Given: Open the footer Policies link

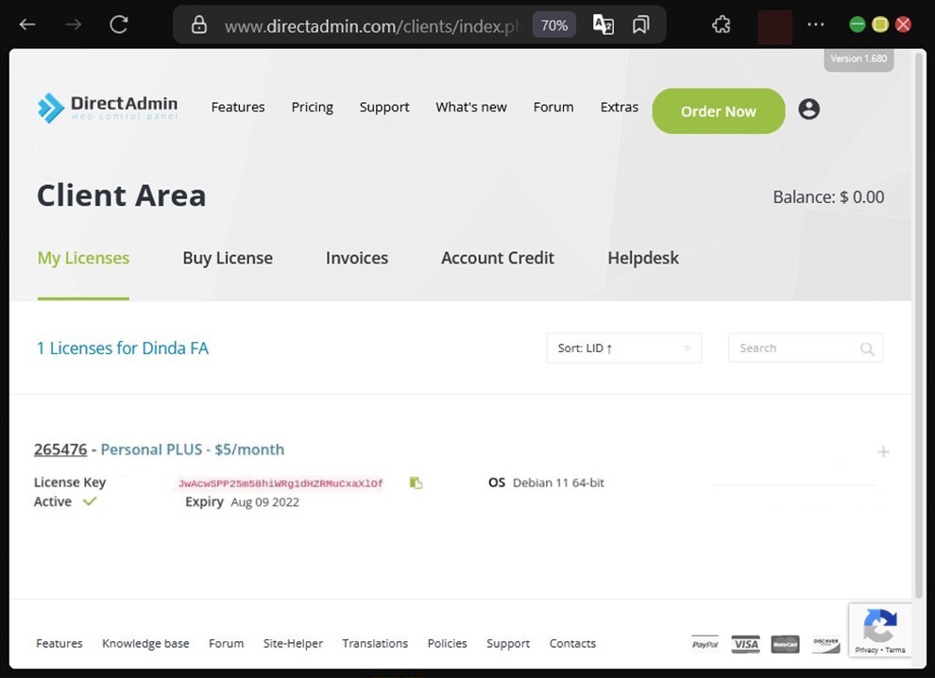Looking at the screenshot, I should [447, 643].
